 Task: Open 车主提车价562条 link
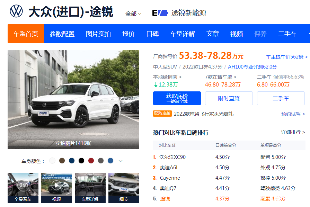tap(287, 57)
